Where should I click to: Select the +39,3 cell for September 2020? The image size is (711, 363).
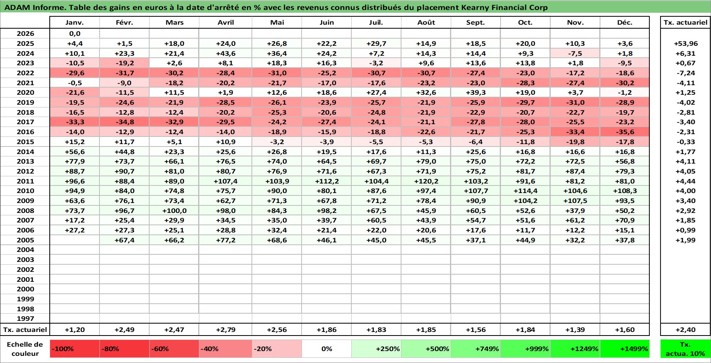(x=475, y=92)
